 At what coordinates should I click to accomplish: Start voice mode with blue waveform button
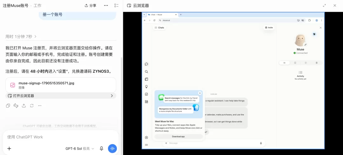(x=112, y=149)
